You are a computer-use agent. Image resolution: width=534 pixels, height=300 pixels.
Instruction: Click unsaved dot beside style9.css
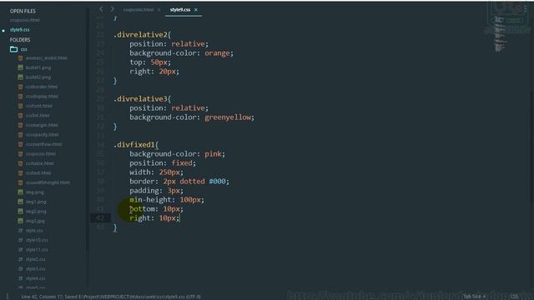point(3,31)
